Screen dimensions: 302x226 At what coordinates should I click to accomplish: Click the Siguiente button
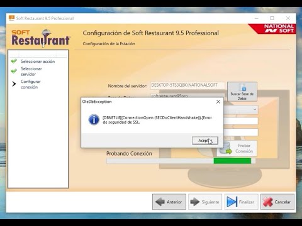coord(205,202)
